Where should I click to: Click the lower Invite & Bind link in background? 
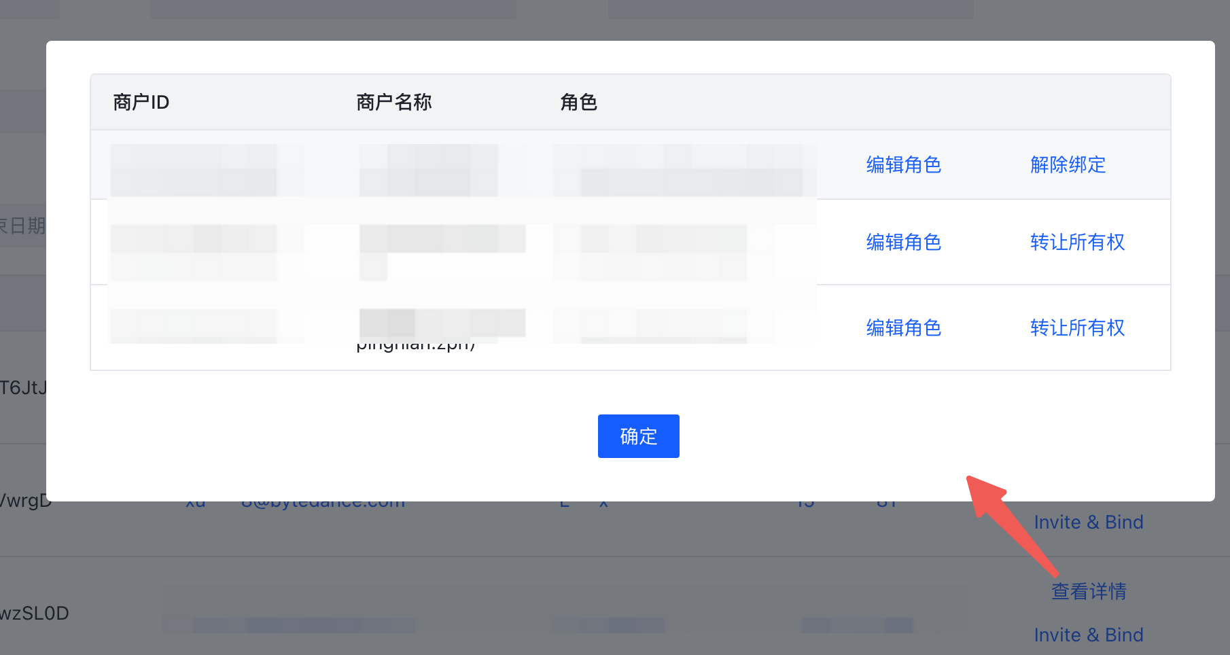(x=1089, y=635)
